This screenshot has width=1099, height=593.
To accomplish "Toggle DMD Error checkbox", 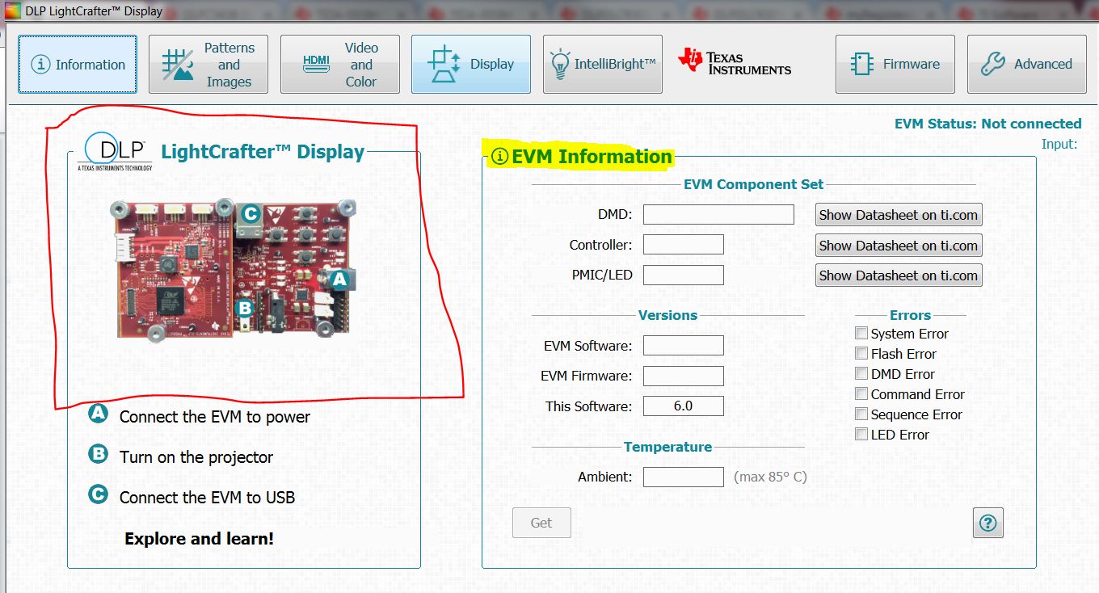I will pyautogui.click(x=861, y=374).
